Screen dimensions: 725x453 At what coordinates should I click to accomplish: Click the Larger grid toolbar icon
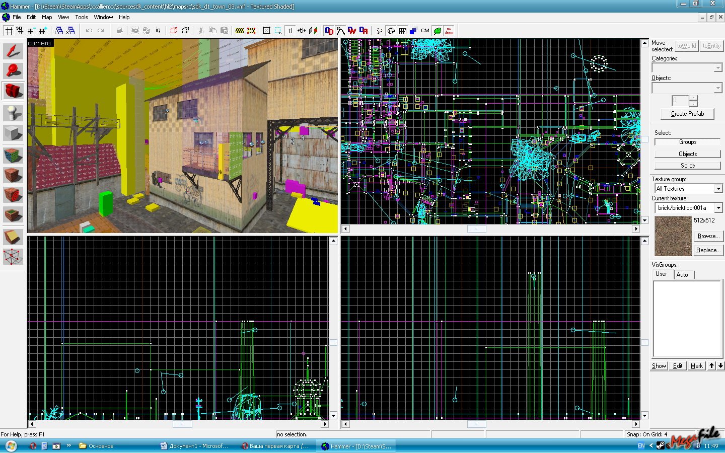(43, 31)
